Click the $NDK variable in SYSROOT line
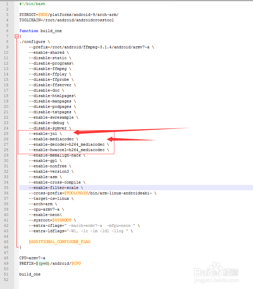This screenshot has width=253, height=289. 43,15
